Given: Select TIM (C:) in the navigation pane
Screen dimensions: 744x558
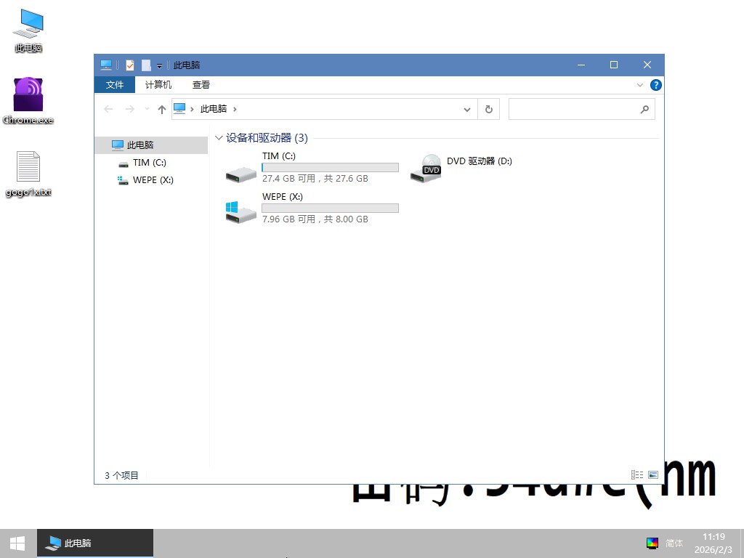Looking at the screenshot, I should coord(149,163).
